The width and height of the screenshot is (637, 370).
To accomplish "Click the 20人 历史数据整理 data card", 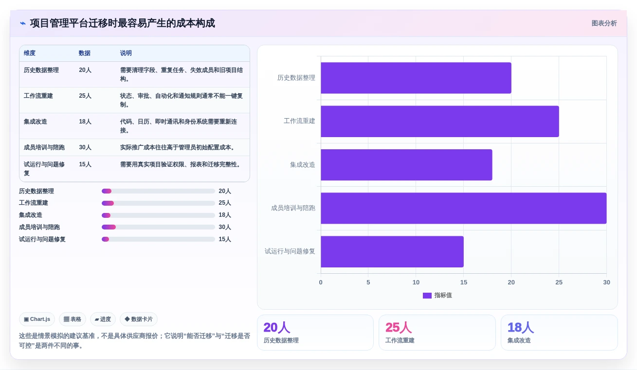I will 315,333.
